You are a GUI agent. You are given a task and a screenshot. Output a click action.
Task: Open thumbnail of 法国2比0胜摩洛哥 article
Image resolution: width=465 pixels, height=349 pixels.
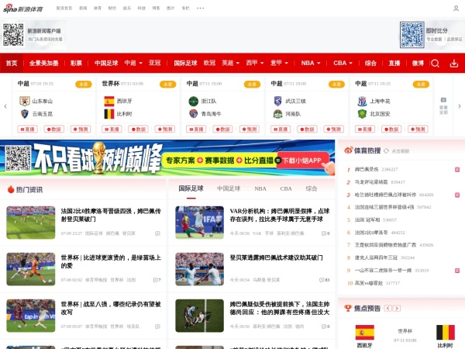(x=31, y=223)
